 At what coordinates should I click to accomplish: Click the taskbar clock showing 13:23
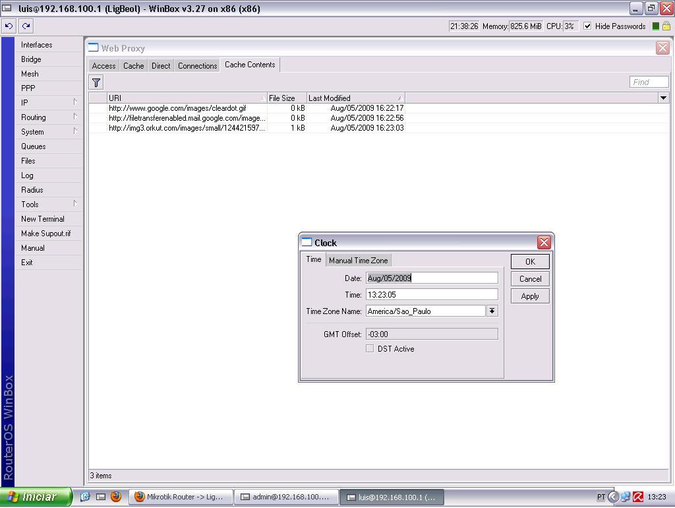(x=657, y=497)
